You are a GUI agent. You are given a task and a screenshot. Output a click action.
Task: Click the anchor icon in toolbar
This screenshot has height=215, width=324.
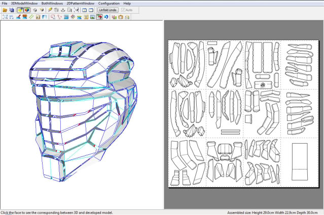(63, 10)
